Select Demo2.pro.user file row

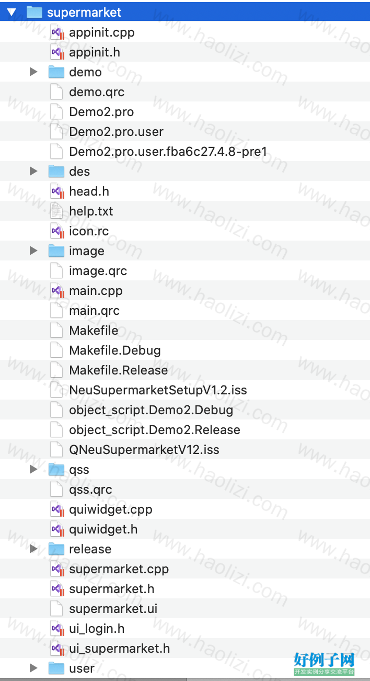(185, 132)
